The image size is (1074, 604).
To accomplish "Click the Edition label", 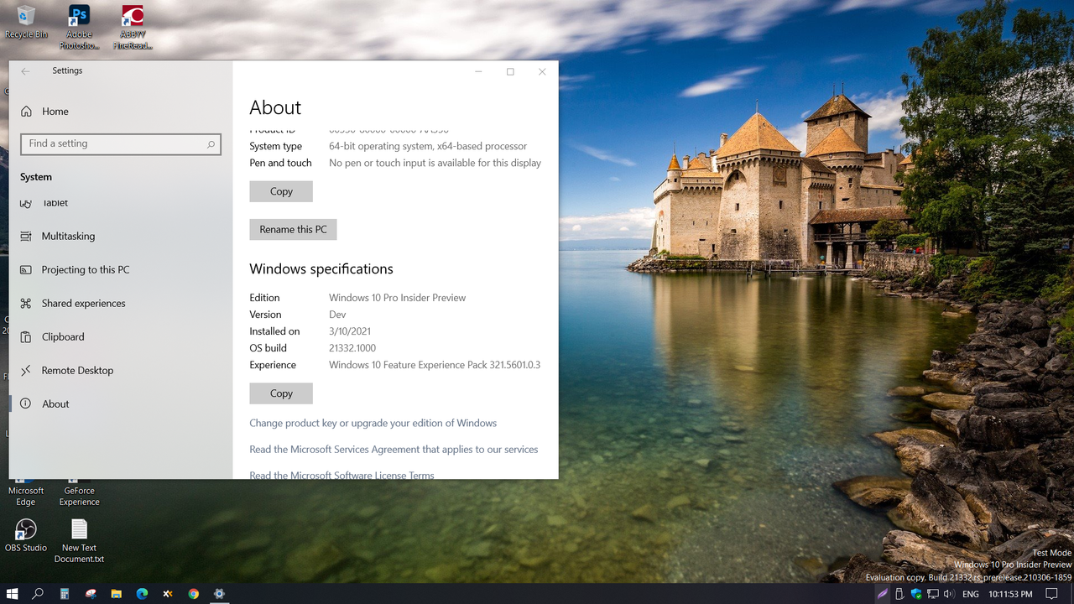I will coord(264,298).
